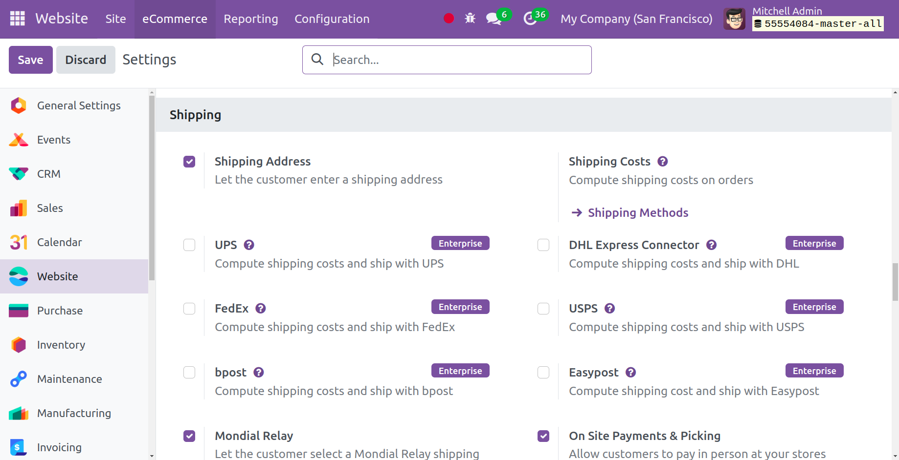Click the Save button
The width and height of the screenshot is (899, 460).
[30, 60]
